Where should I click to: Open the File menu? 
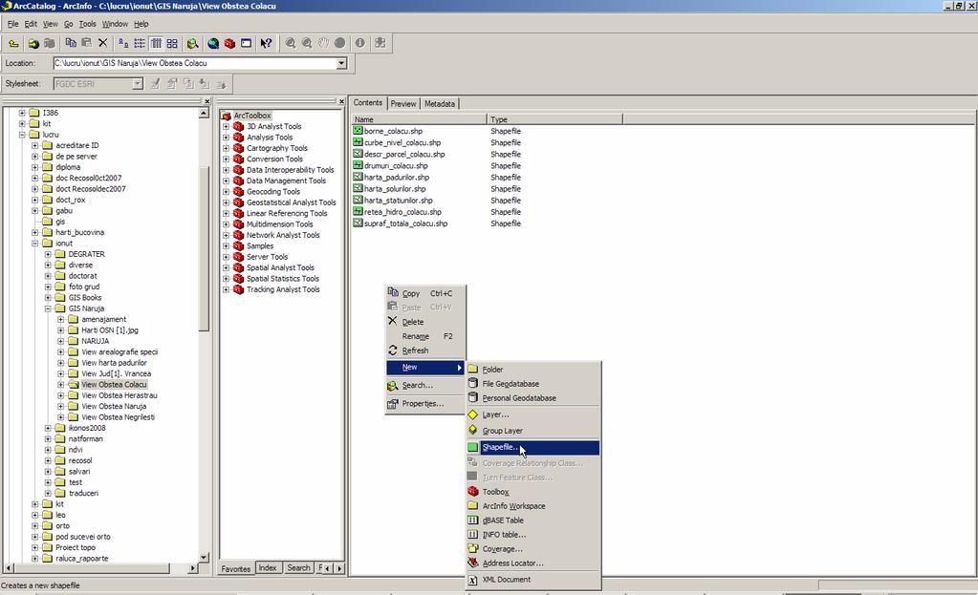click(12, 24)
